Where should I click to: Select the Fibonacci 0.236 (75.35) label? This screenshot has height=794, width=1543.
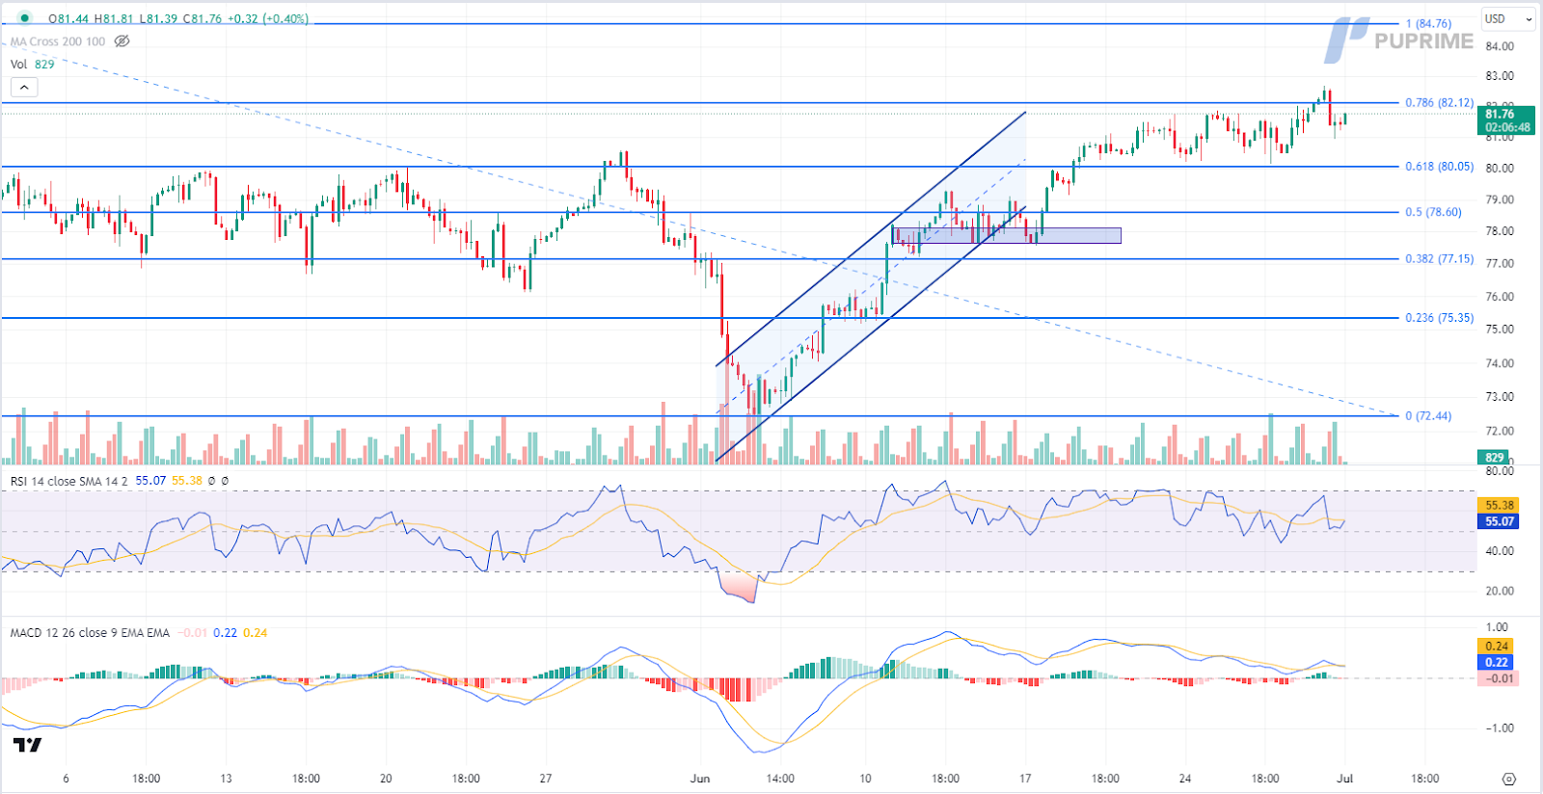1439,318
